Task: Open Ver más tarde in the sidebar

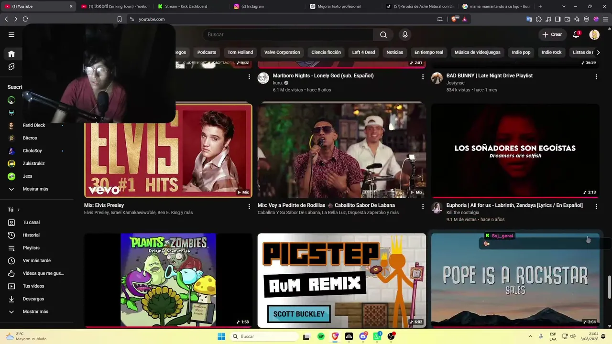Action: (x=36, y=260)
